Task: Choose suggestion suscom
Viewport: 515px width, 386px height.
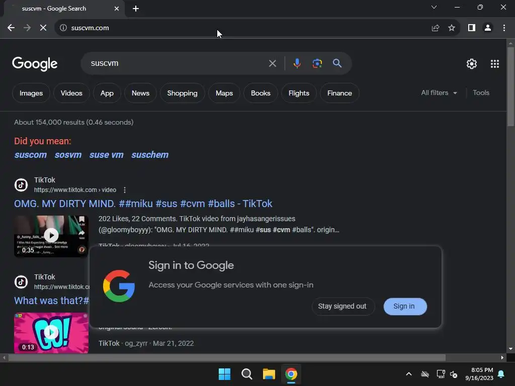Action: [31, 155]
